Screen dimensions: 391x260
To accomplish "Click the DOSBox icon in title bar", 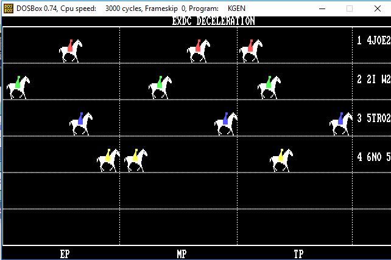I will pyautogui.click(x=9, y=9).
